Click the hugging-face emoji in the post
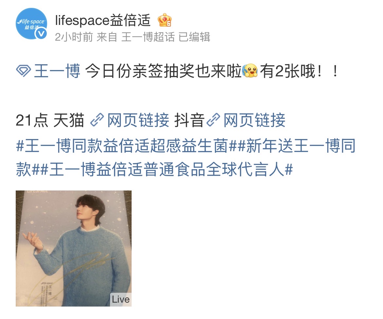Image resolution: width=383 pixels, height=319 pixels. (x=250, y=71)
